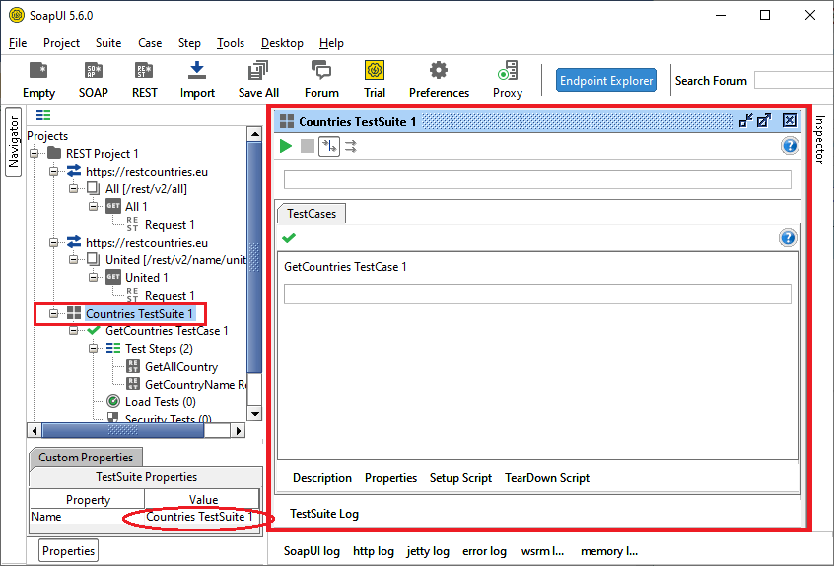Viewport: 834px width, 566px height.
Task: Collapse first https://restcountries.eu node
Action: (x=53, y=172)
